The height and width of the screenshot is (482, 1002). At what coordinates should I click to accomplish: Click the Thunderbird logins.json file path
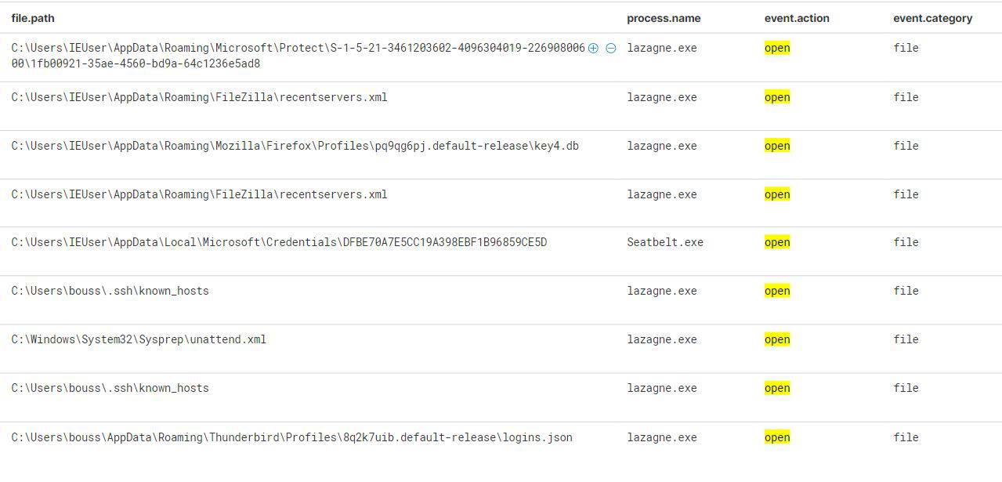point(291,437)
